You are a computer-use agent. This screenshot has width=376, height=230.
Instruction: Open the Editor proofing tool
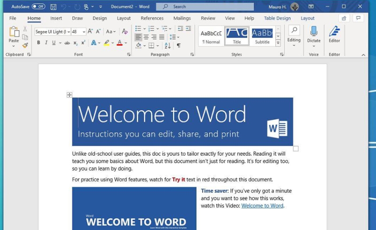[x=334, y=35]
